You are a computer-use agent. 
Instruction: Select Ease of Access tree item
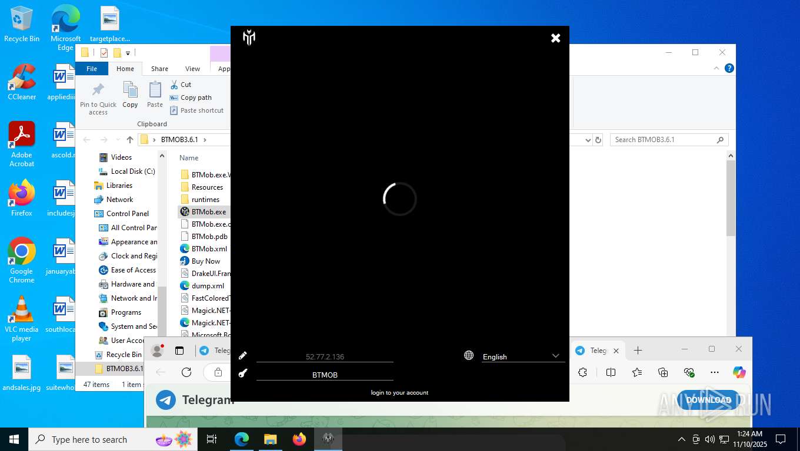[x=128, y=270]
